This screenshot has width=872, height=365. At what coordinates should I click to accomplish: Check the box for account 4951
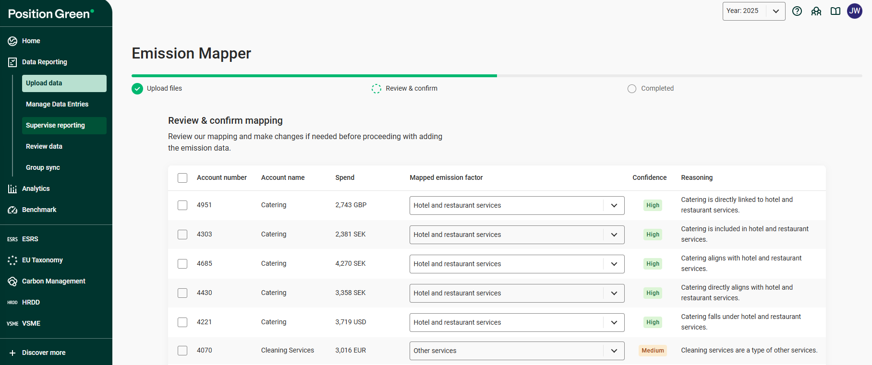[182, 205]
